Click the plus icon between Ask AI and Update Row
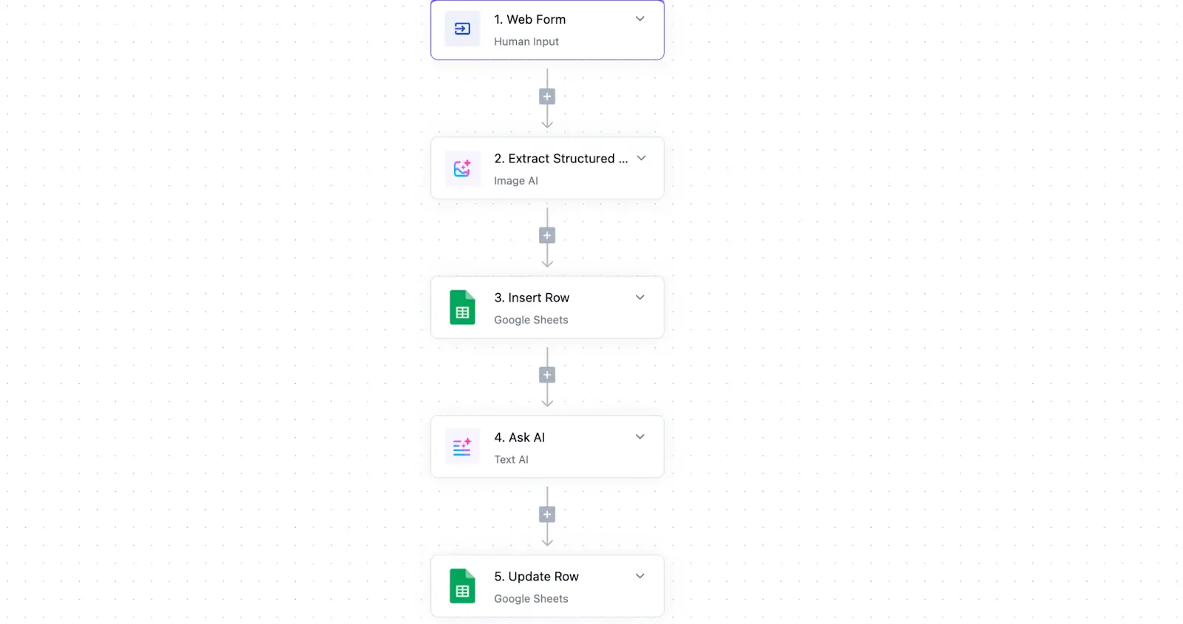Screen dimensions: 1183x624 tap(547, 514)
